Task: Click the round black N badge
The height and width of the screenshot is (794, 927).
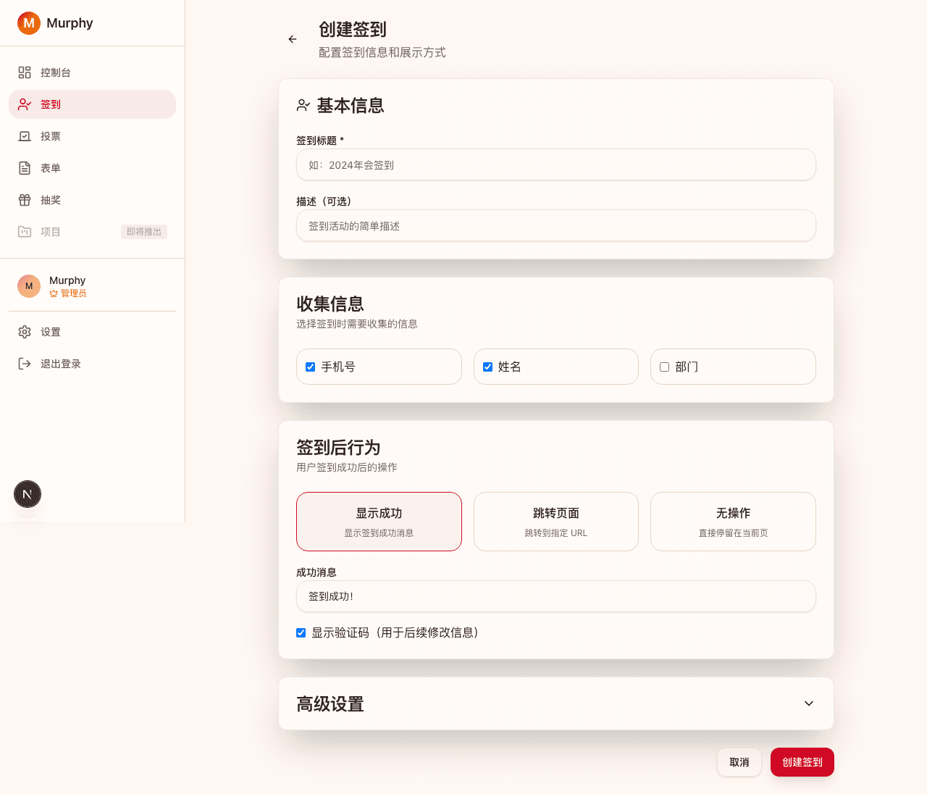Action: pos(28,494)
